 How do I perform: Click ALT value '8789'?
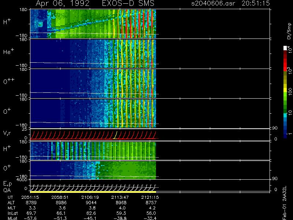pos(31,203)
